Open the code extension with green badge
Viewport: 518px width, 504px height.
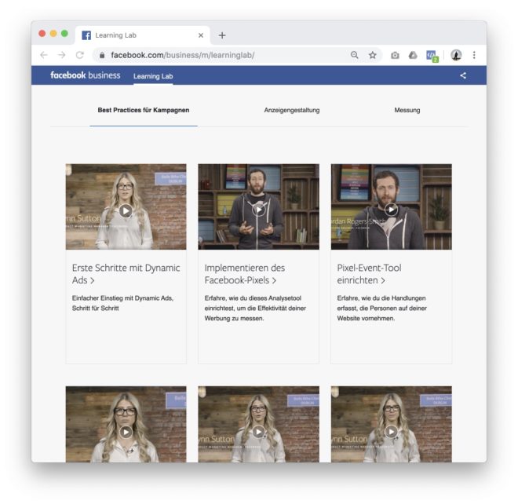click(x=432, y=56)
